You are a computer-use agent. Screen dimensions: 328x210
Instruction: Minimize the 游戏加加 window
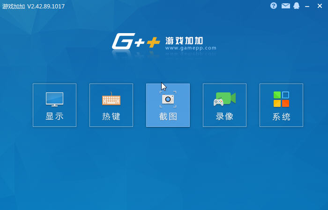[x=307, y=7]
